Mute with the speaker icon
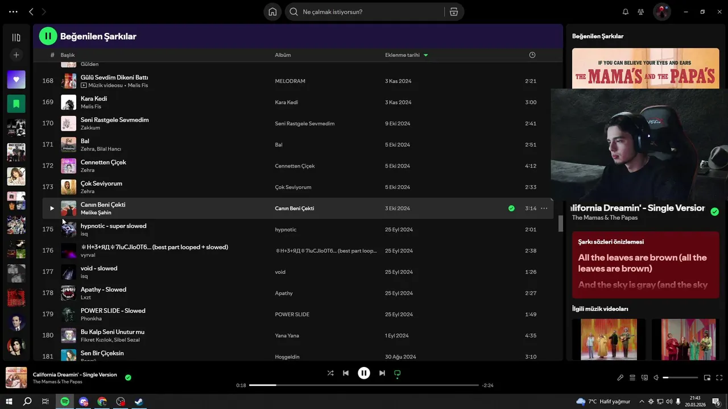Screen dimensions: 728x409 (656, 378)
